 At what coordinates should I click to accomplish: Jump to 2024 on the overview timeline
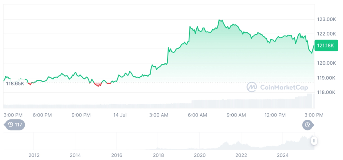click(x=283, y=155)
